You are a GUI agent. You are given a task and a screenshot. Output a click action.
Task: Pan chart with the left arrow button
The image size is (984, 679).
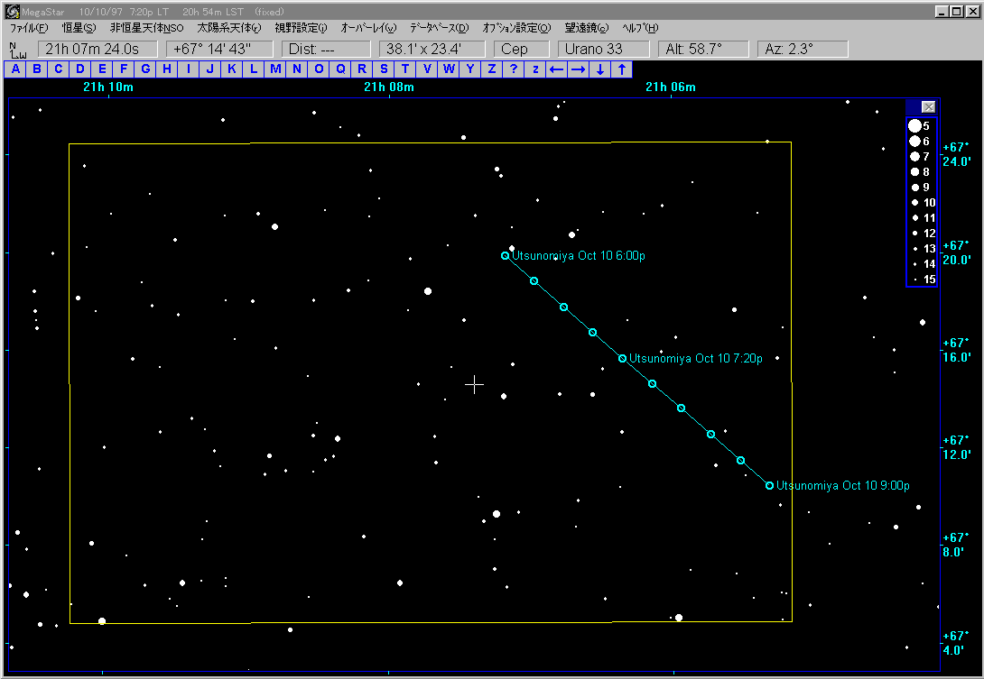click(557, 69)
